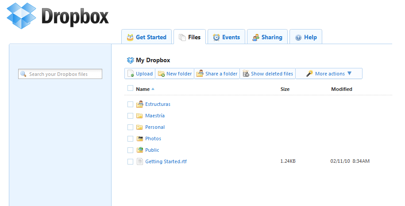Switch to the Events tab
Viewport: 405px width, 206px height.
(x=226, y=37)
